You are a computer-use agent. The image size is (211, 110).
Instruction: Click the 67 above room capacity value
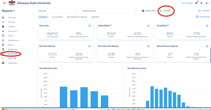tap(170, 54)
